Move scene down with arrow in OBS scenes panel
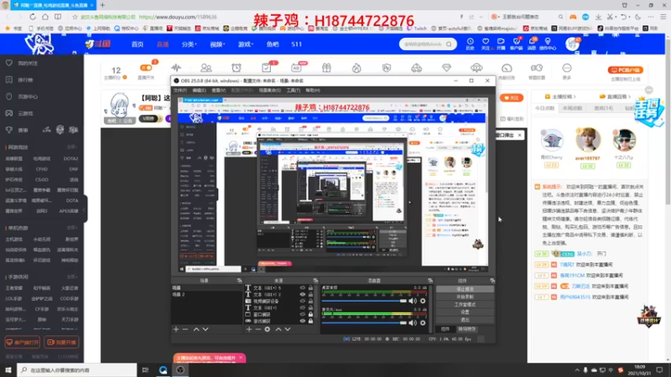 [205, 329]
